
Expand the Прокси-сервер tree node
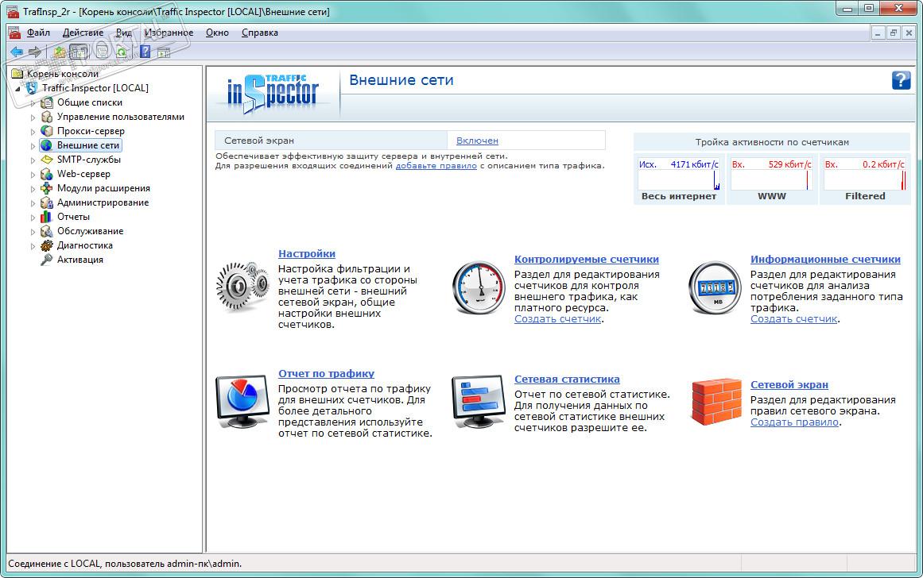[33, 131]
